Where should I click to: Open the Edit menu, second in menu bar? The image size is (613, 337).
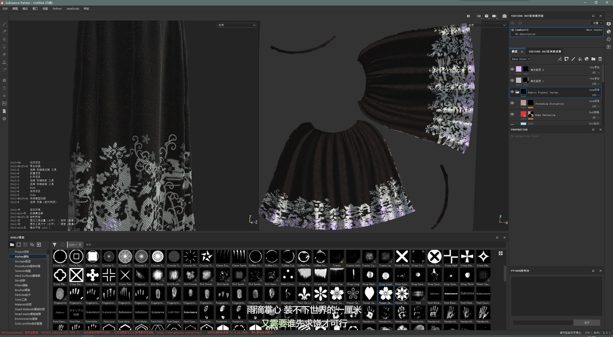click(x=15, y=8)
